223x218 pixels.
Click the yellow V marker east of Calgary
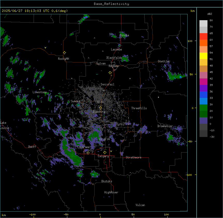[x=111, y=151]
